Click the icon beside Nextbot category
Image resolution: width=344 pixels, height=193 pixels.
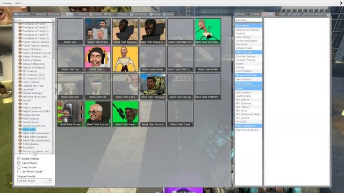[20, 100]
